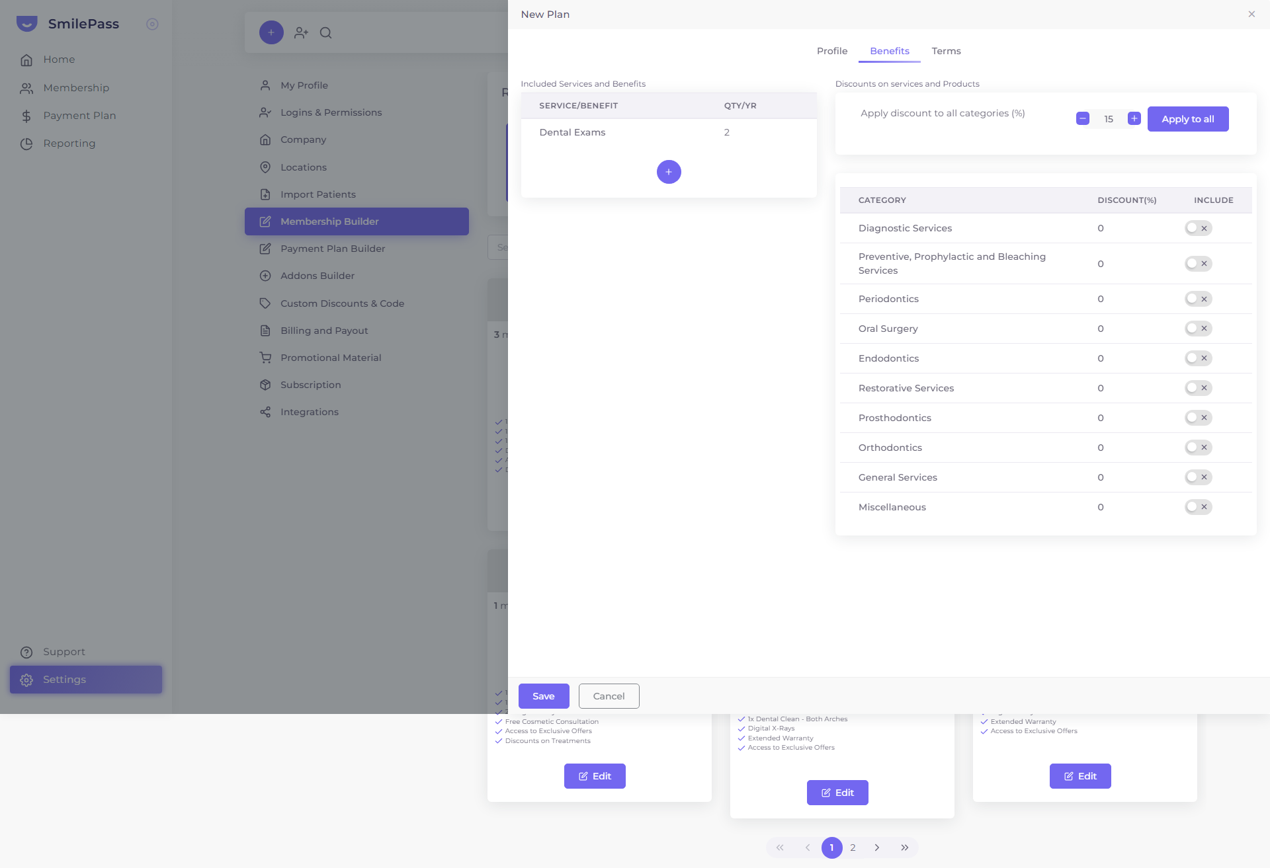Toggle include for General Services
This screenshot has width=1270, height=868.
point(1198,477)
